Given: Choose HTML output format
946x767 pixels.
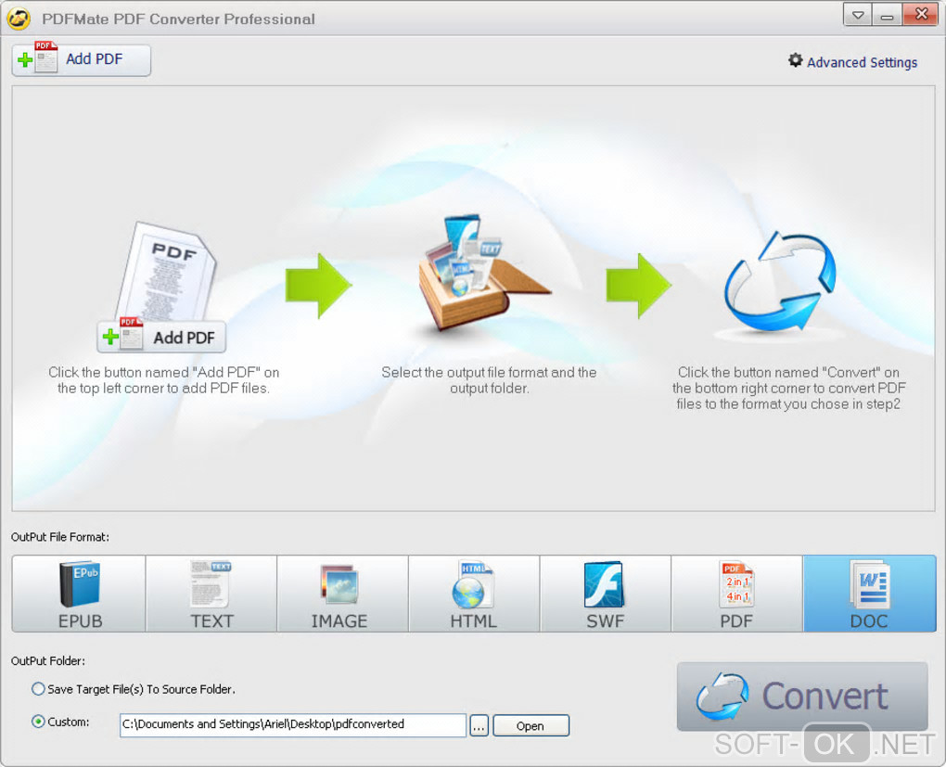Looking at the screenshot, I should click(x=474, y=594).
